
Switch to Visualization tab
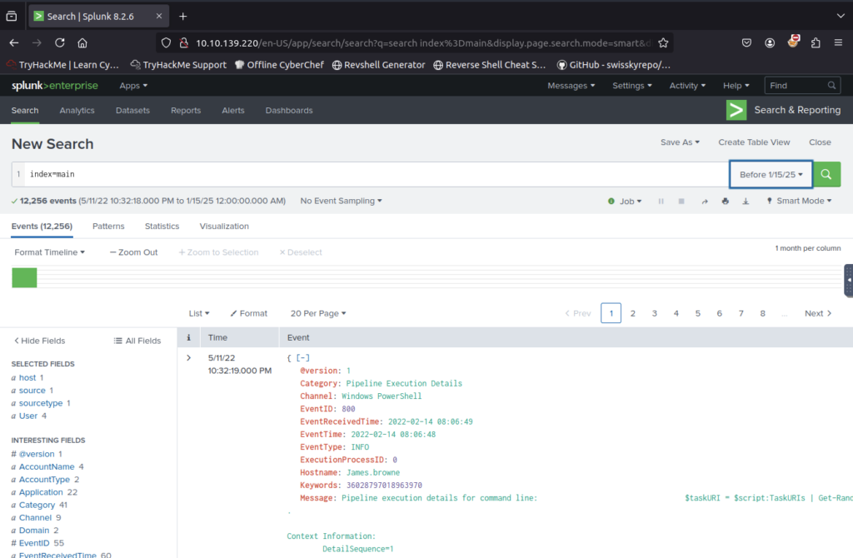224,227
